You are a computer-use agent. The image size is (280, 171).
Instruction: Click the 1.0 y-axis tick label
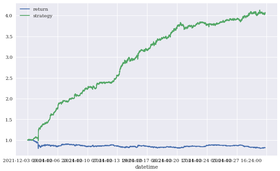8,140
